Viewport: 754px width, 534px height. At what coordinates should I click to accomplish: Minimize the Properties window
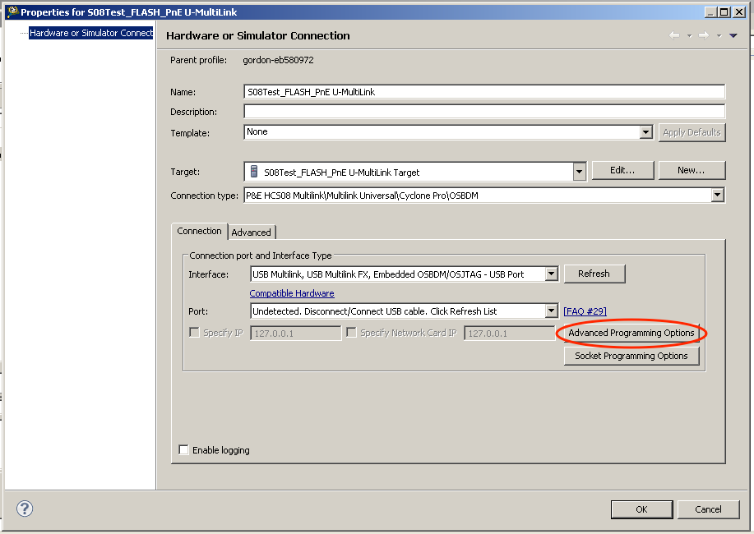point(711,12)
